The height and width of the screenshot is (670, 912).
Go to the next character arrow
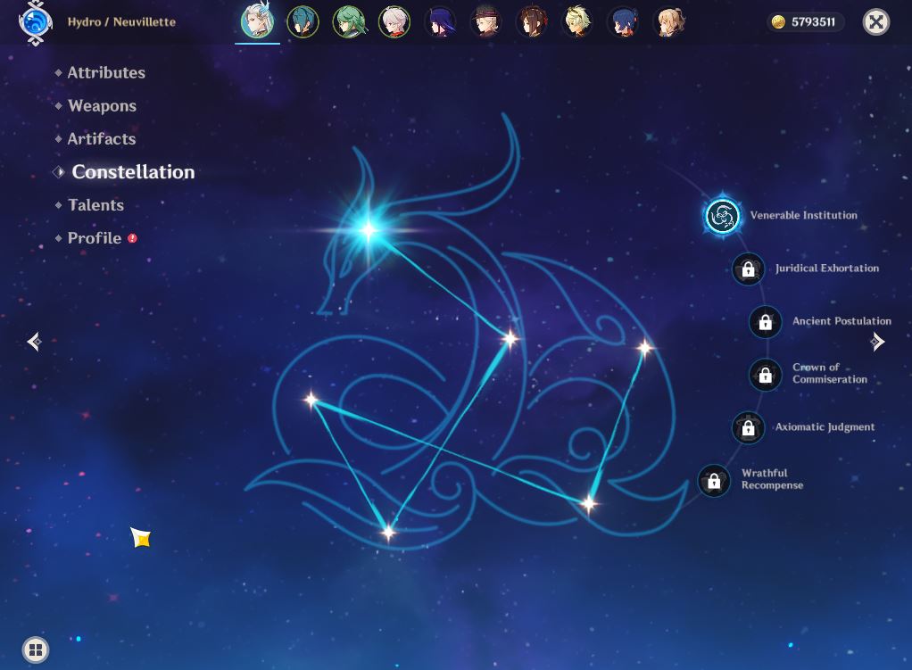pos(877,342)
